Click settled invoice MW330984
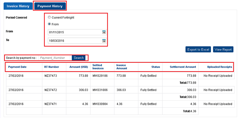The height and width of the screenshot is (118, 238). coord(100,104)
